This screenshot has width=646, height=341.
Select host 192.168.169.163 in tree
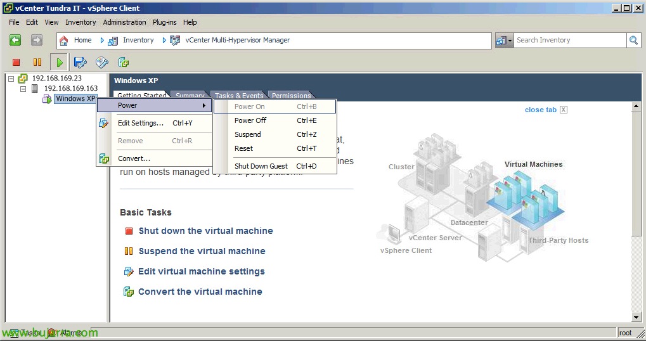71,88
